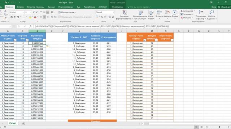Image resolution: width=231 pixels, height=129 pixels.
Task: Switch to Page Layout view in status bar
Action: click(201, 127)
